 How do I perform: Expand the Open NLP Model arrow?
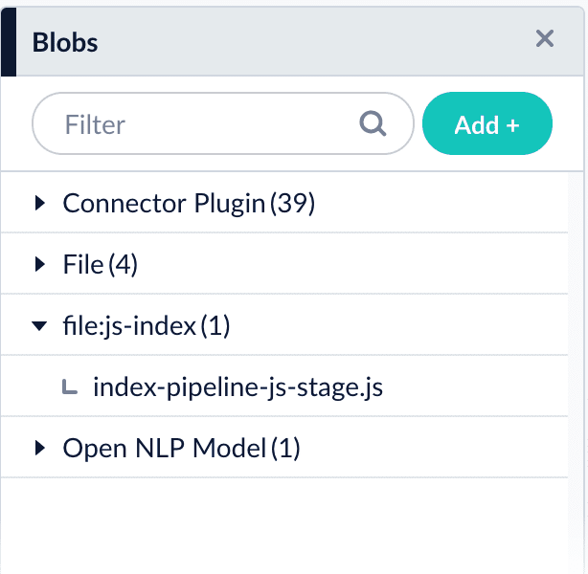pos(40,448)
